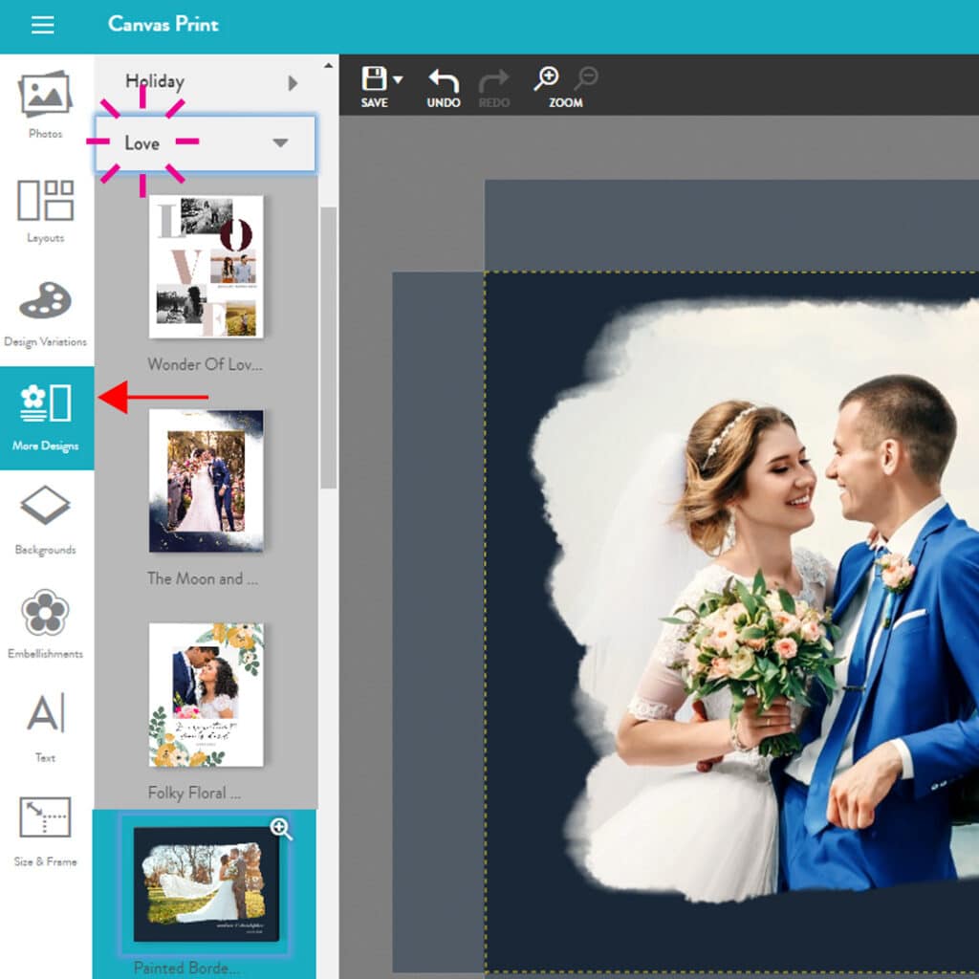Image resolution: width=979 pixels, height=979 pixels.
Task: Zoom out on the canvas
Action: click(587, 78)
